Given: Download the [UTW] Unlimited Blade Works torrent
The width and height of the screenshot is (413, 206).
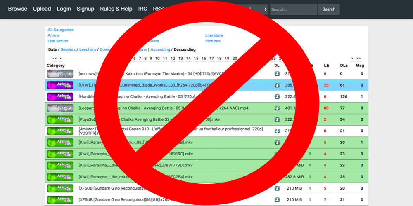Looking at the screenshot, I should coord(277,85).
